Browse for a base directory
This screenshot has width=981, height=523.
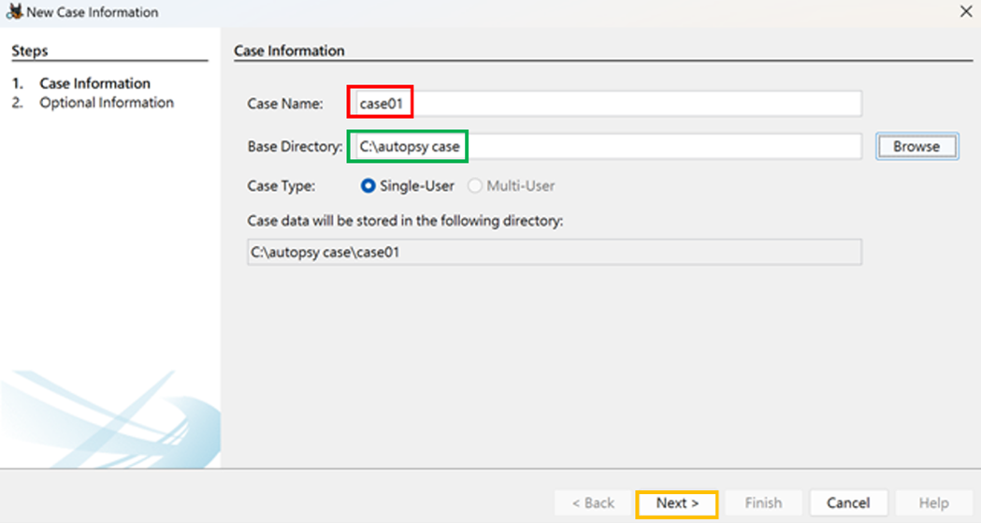click(x=916, y=146)
